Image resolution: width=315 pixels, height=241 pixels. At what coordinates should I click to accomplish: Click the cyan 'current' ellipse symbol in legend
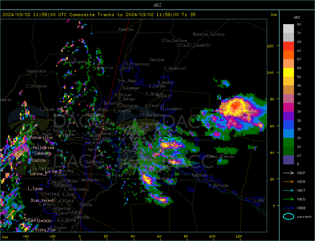pyautogui.click(x=288, y=217)
